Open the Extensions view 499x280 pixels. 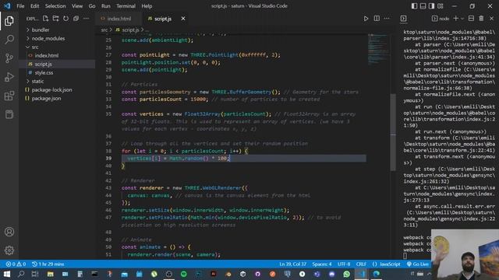[9, 96]
